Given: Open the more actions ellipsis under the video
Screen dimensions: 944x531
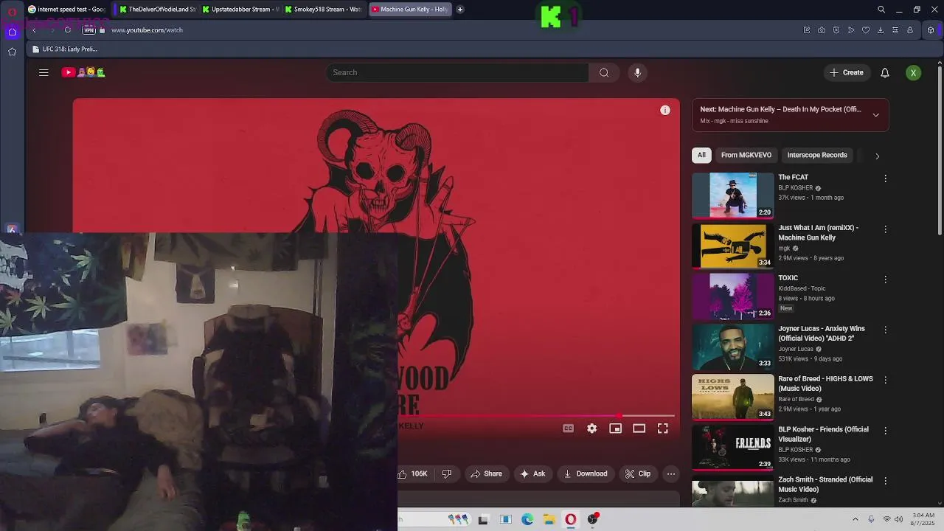Looking at the screenshot, I should click(670, 473).
